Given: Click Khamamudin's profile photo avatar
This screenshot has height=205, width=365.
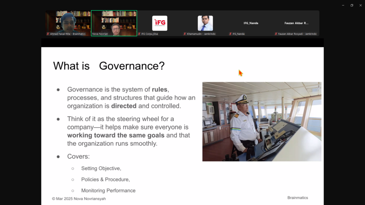Looking at the screenshot, I should tap(205, 23).
